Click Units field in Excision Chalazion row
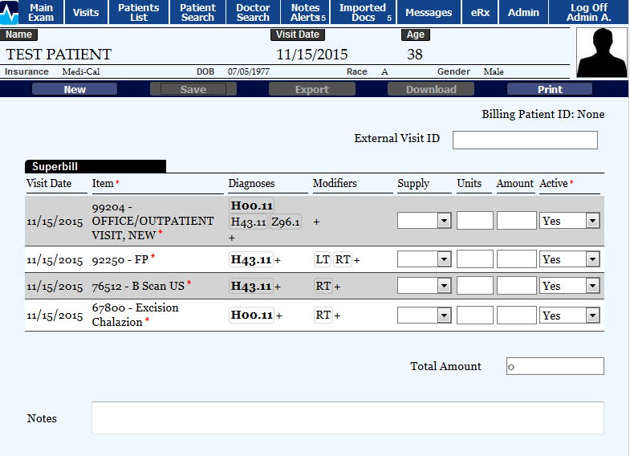 click(475, 315)
